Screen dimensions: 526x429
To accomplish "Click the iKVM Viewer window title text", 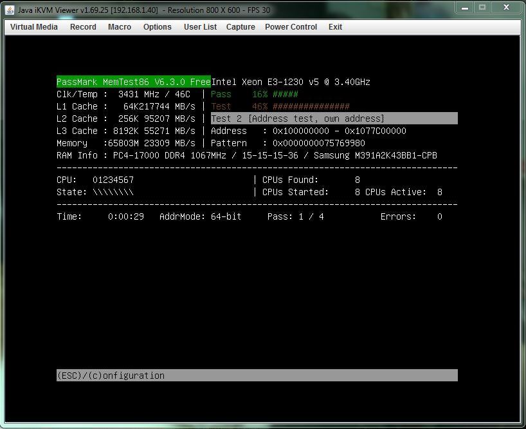I will (x=144, y=10).
